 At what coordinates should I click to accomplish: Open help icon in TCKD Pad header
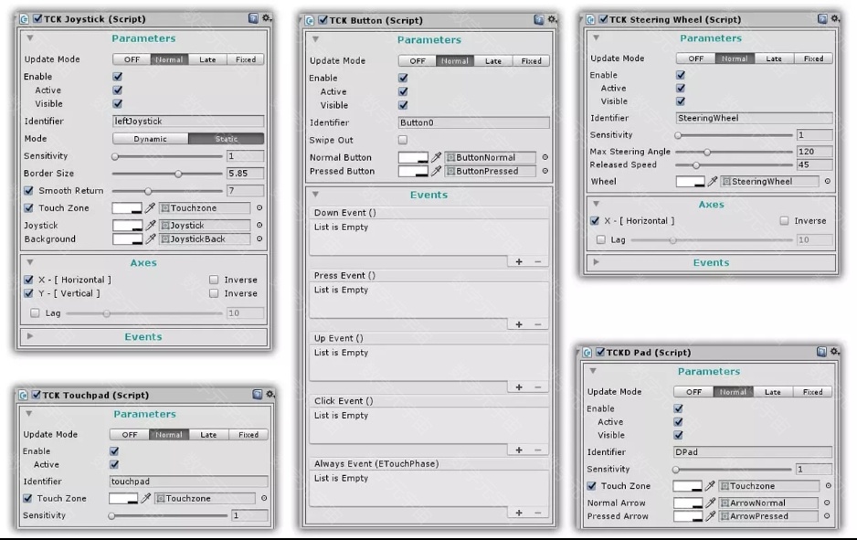[821, 352]
